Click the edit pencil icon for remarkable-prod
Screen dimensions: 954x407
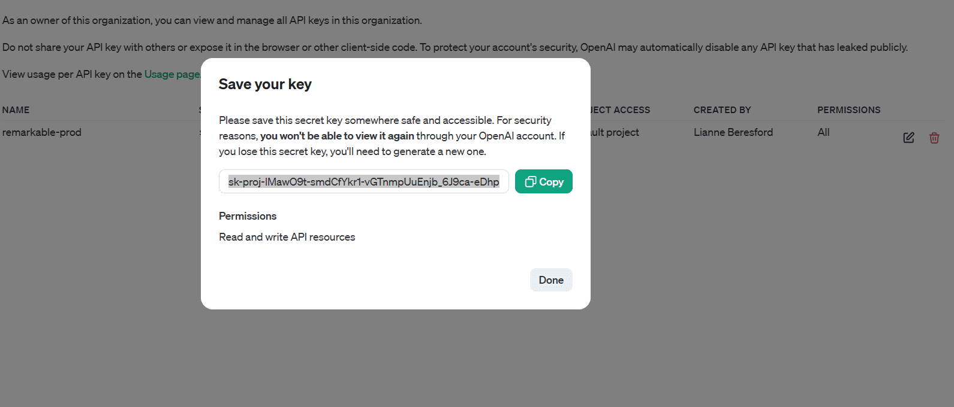tap(908, 137)
